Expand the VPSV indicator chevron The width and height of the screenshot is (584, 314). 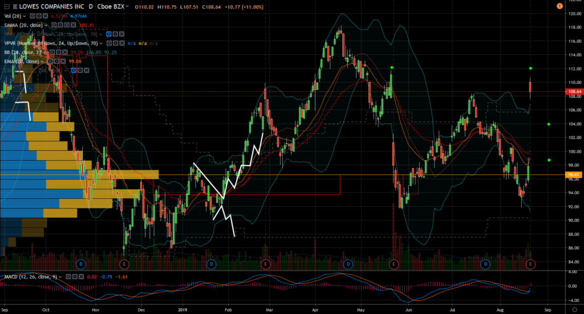point(100,34)
